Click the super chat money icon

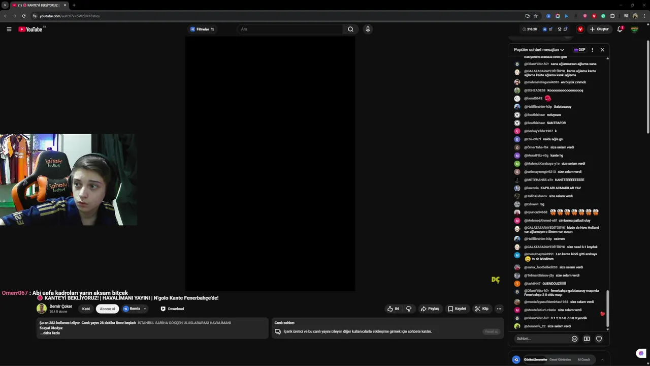coord(587,339)
